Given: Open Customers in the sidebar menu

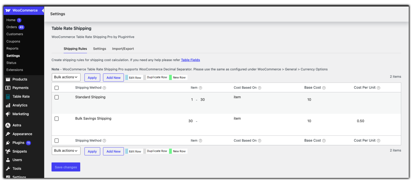Looking at the screenshot, I should (x=15, y=34).
